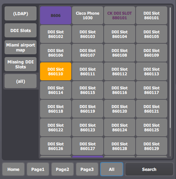The height and width of the screenshot is (179, 176).
Task: Select DDI Slot 860119
Action: tap(87, 109)
